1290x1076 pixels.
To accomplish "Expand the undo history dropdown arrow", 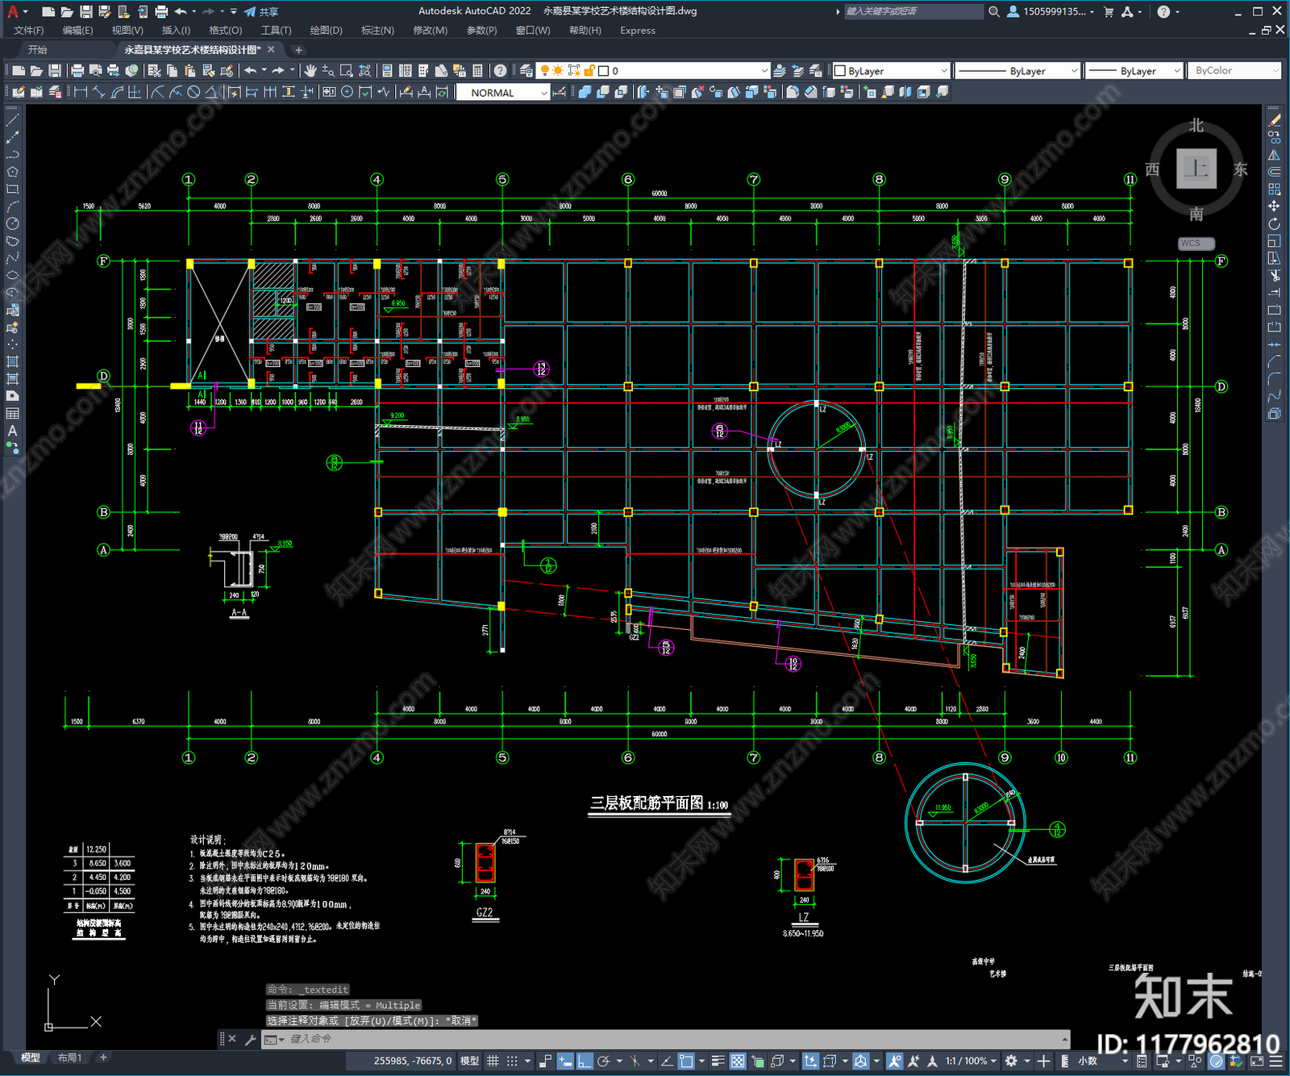I will [x=264, y=71].
